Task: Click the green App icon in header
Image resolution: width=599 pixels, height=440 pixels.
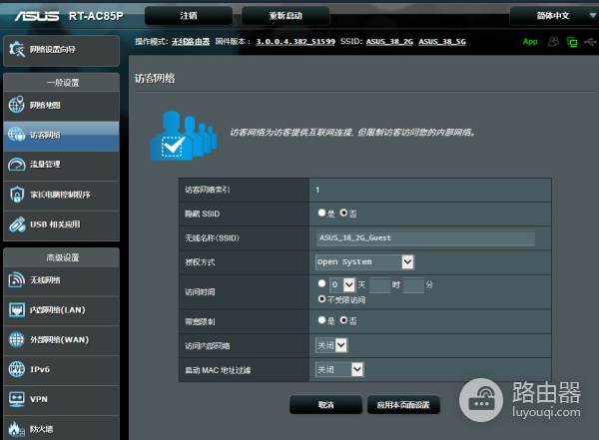Action: point(530,41)
